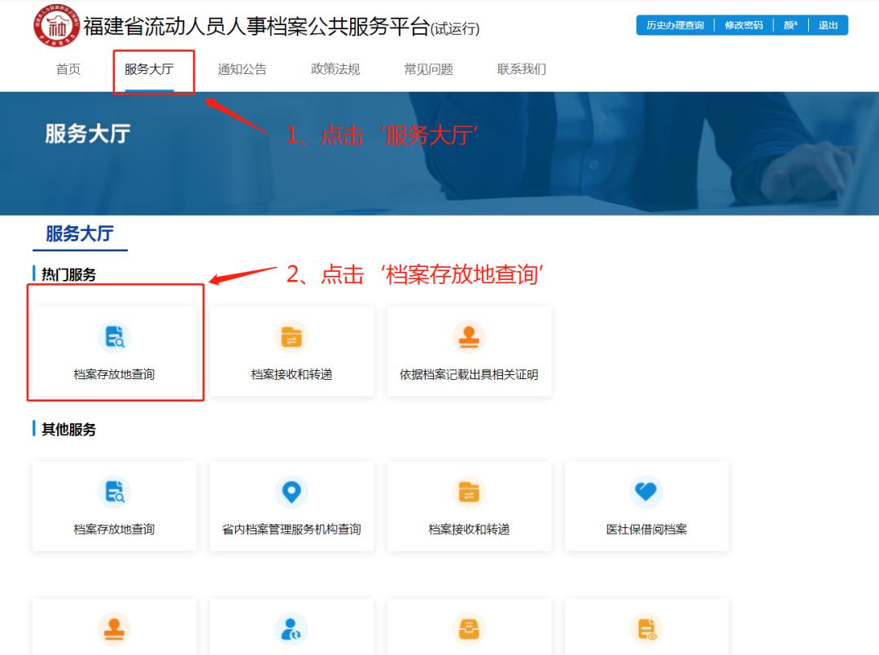Open 依据档案记载出具相关证明 via its stamp icon
Image resolution: width=879 pixels, height=655 pixels.
[470, 336]
